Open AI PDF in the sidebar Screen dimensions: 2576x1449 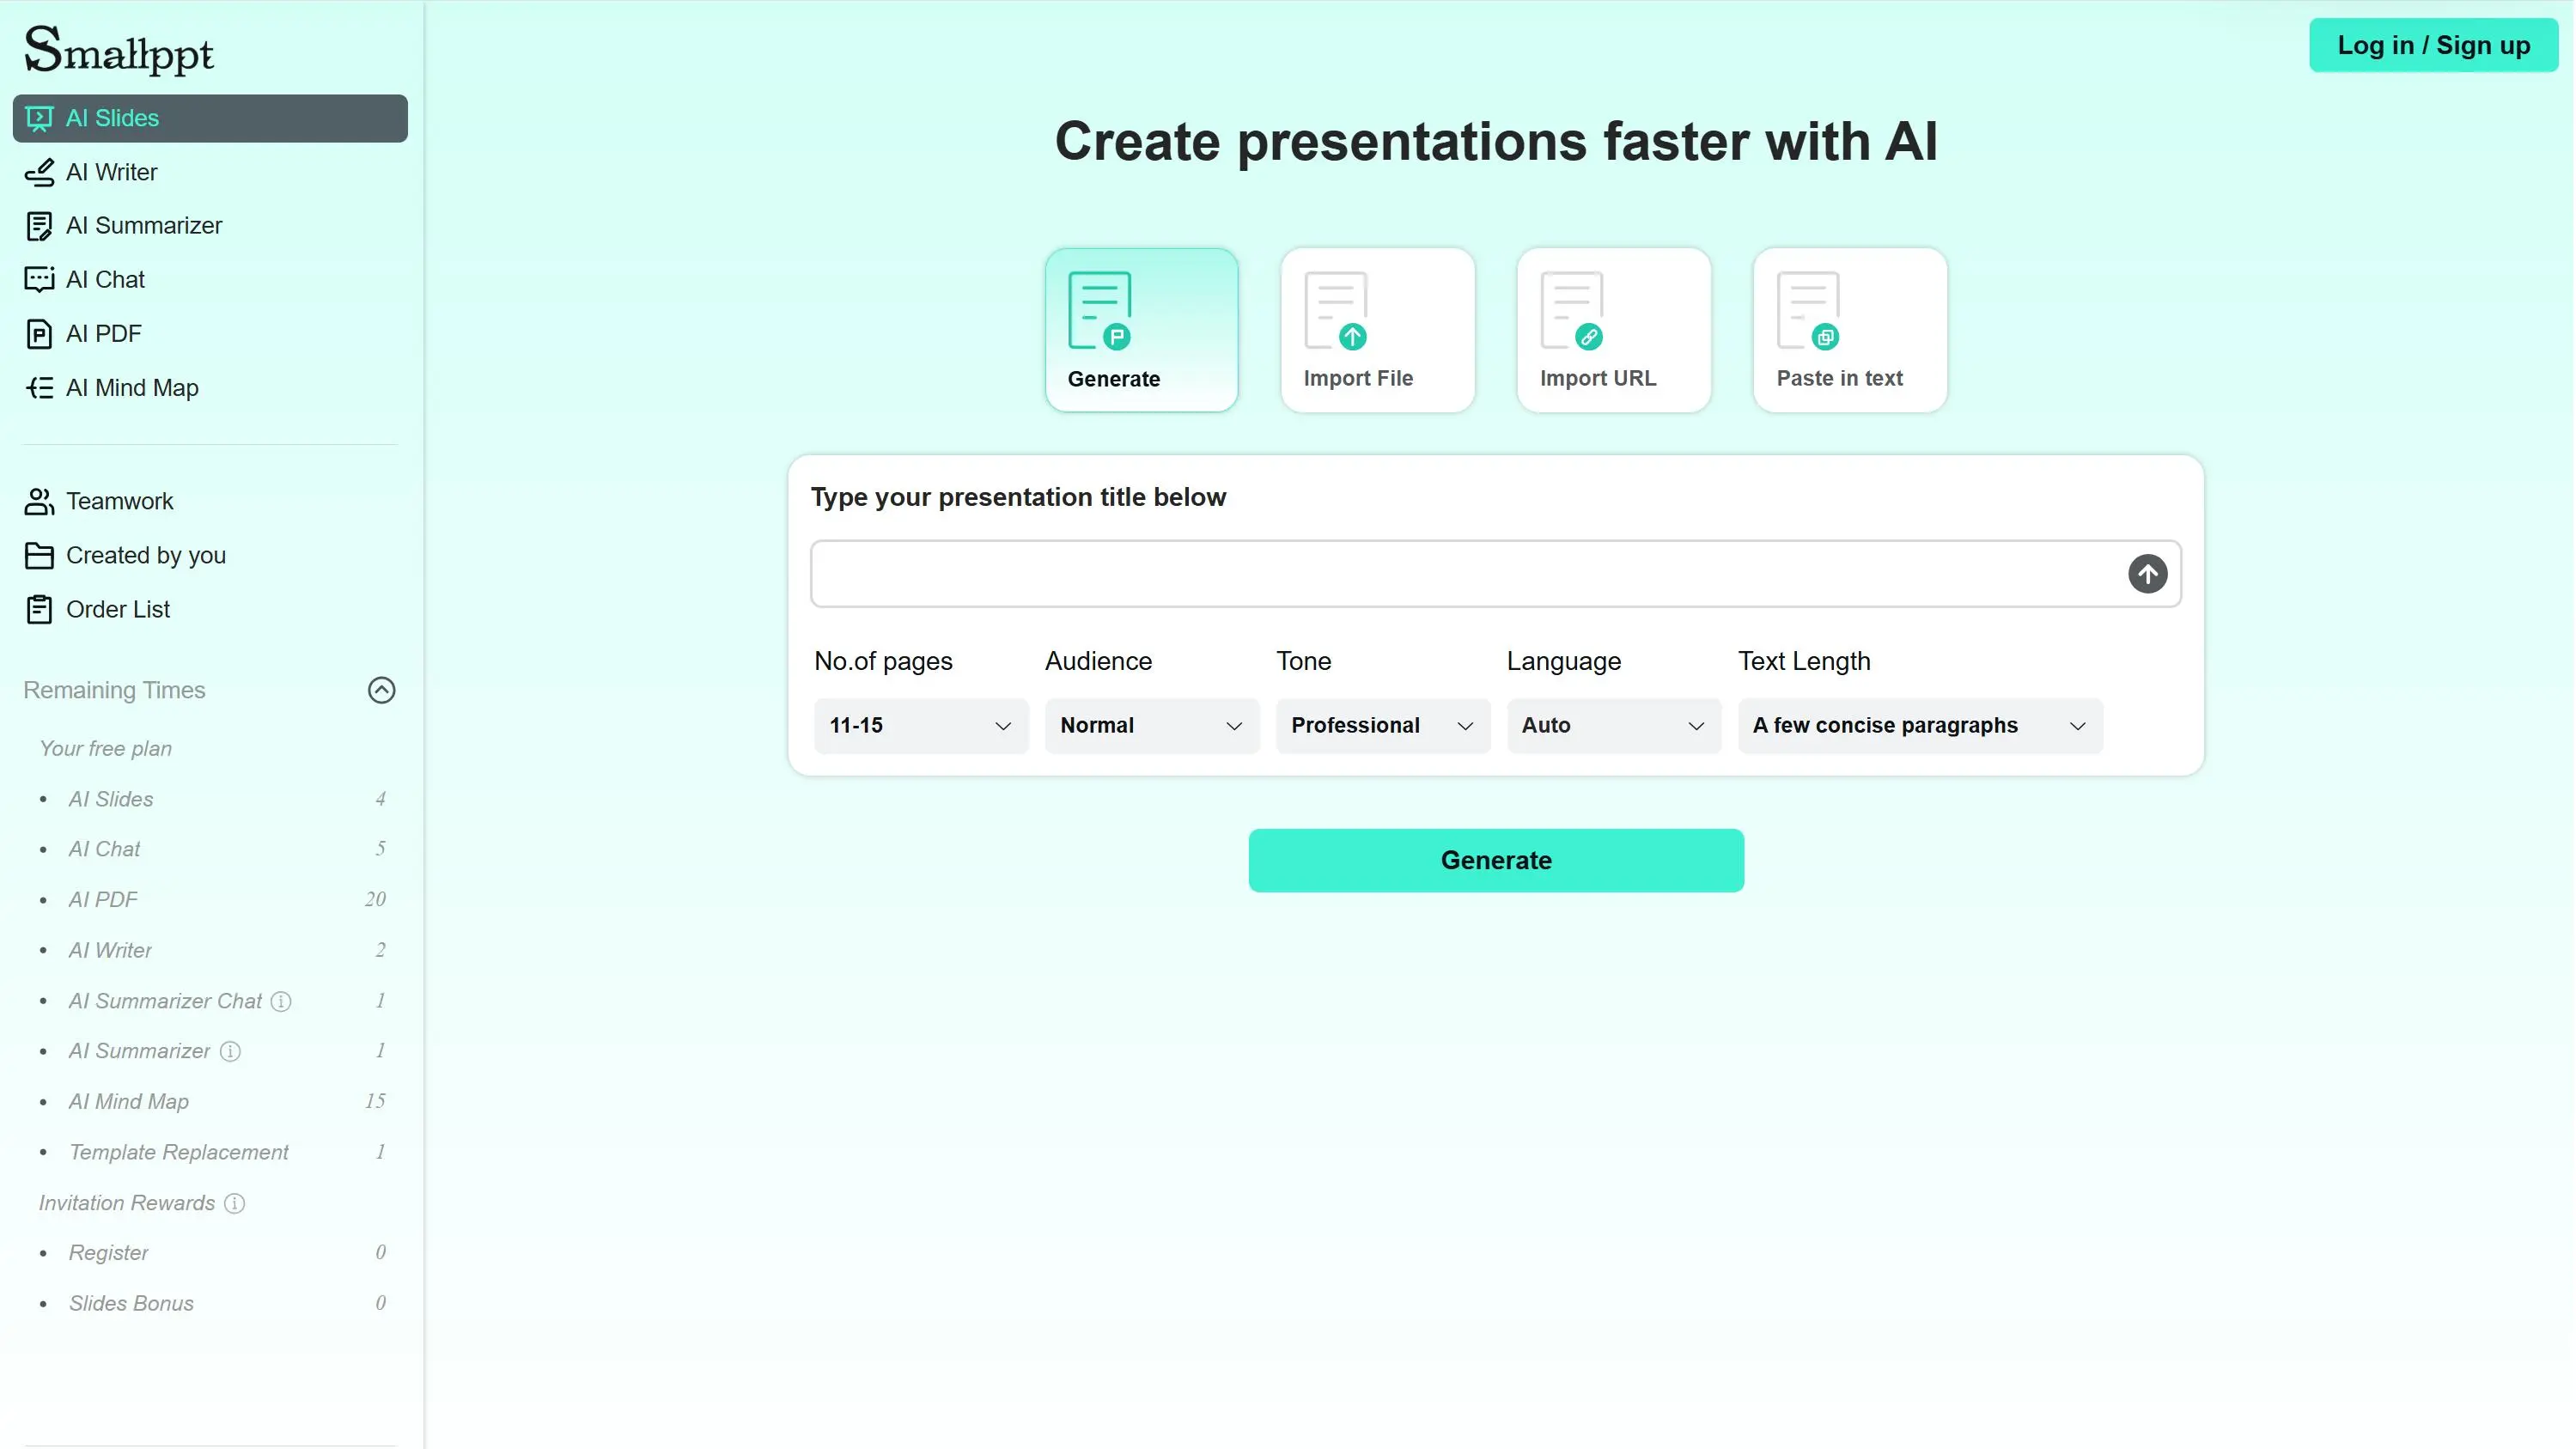pyautogui.click(x=210, y=334)
